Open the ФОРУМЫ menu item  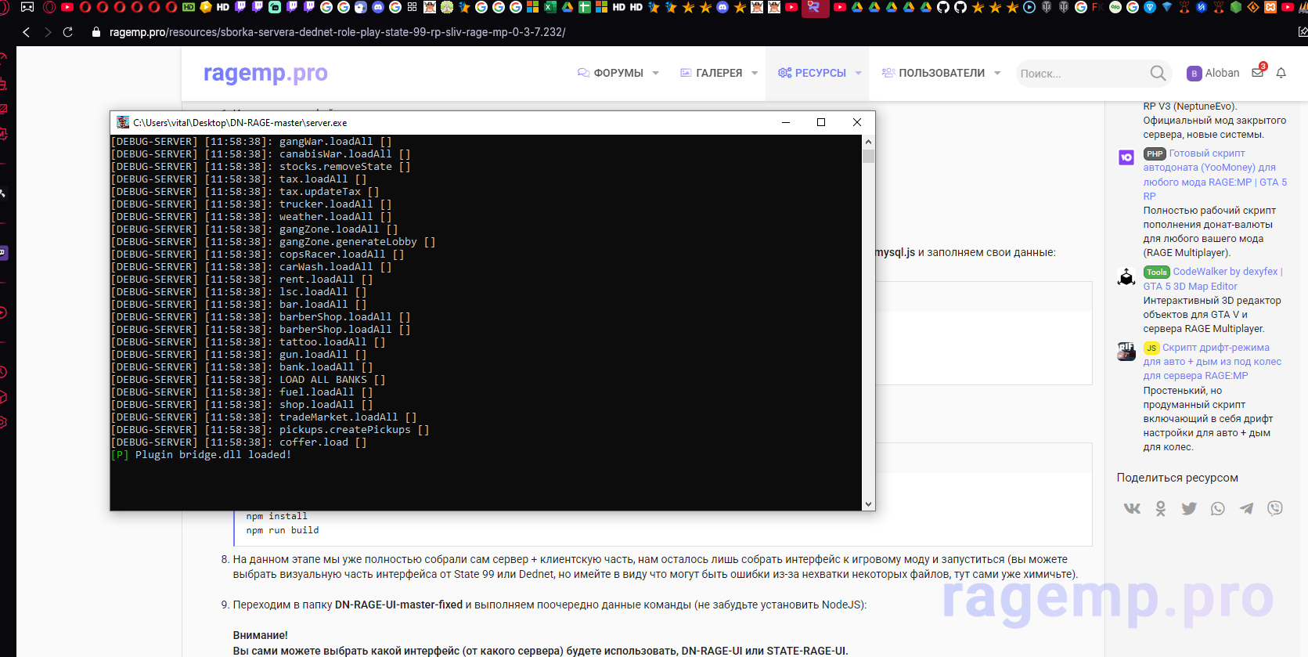[618, 73]
